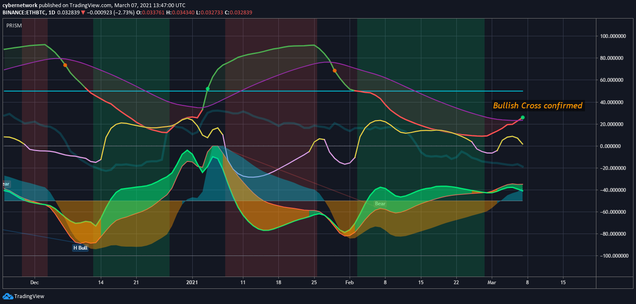Click the open value O:0.033761
Viewport: 636px width, 304px height.
point(149,13)
